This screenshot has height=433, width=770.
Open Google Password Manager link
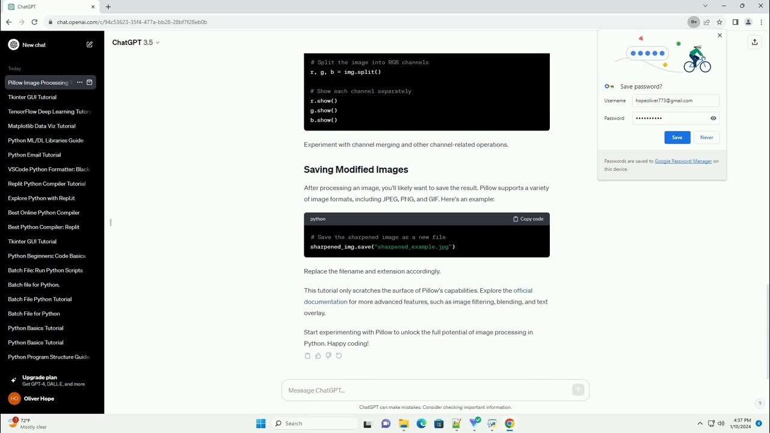point(683,161)
